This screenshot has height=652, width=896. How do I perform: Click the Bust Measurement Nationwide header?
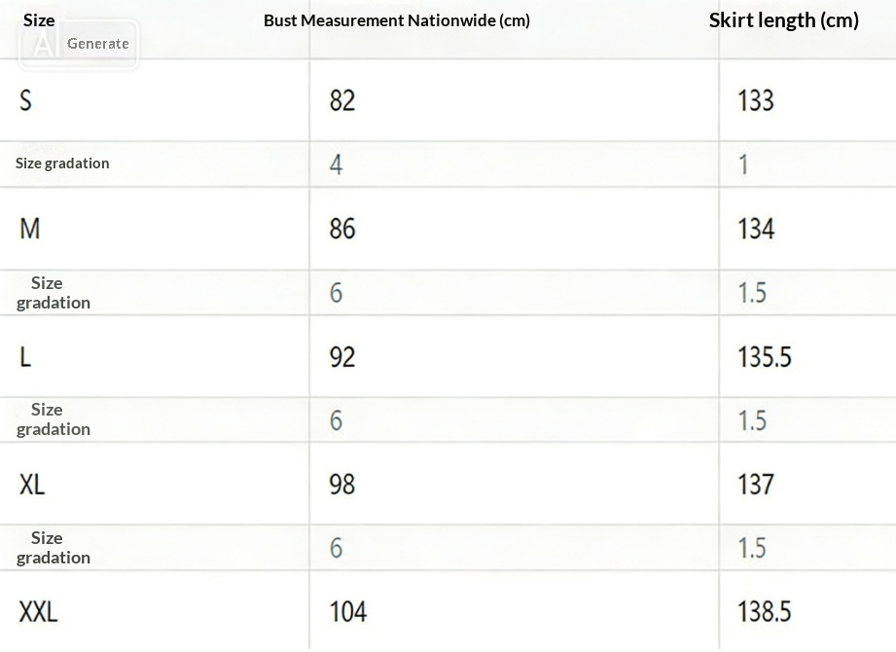(x=397, y=20)
